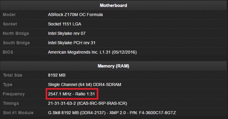
Task: Click the Timings row label
Action: [x=11, y=104]
